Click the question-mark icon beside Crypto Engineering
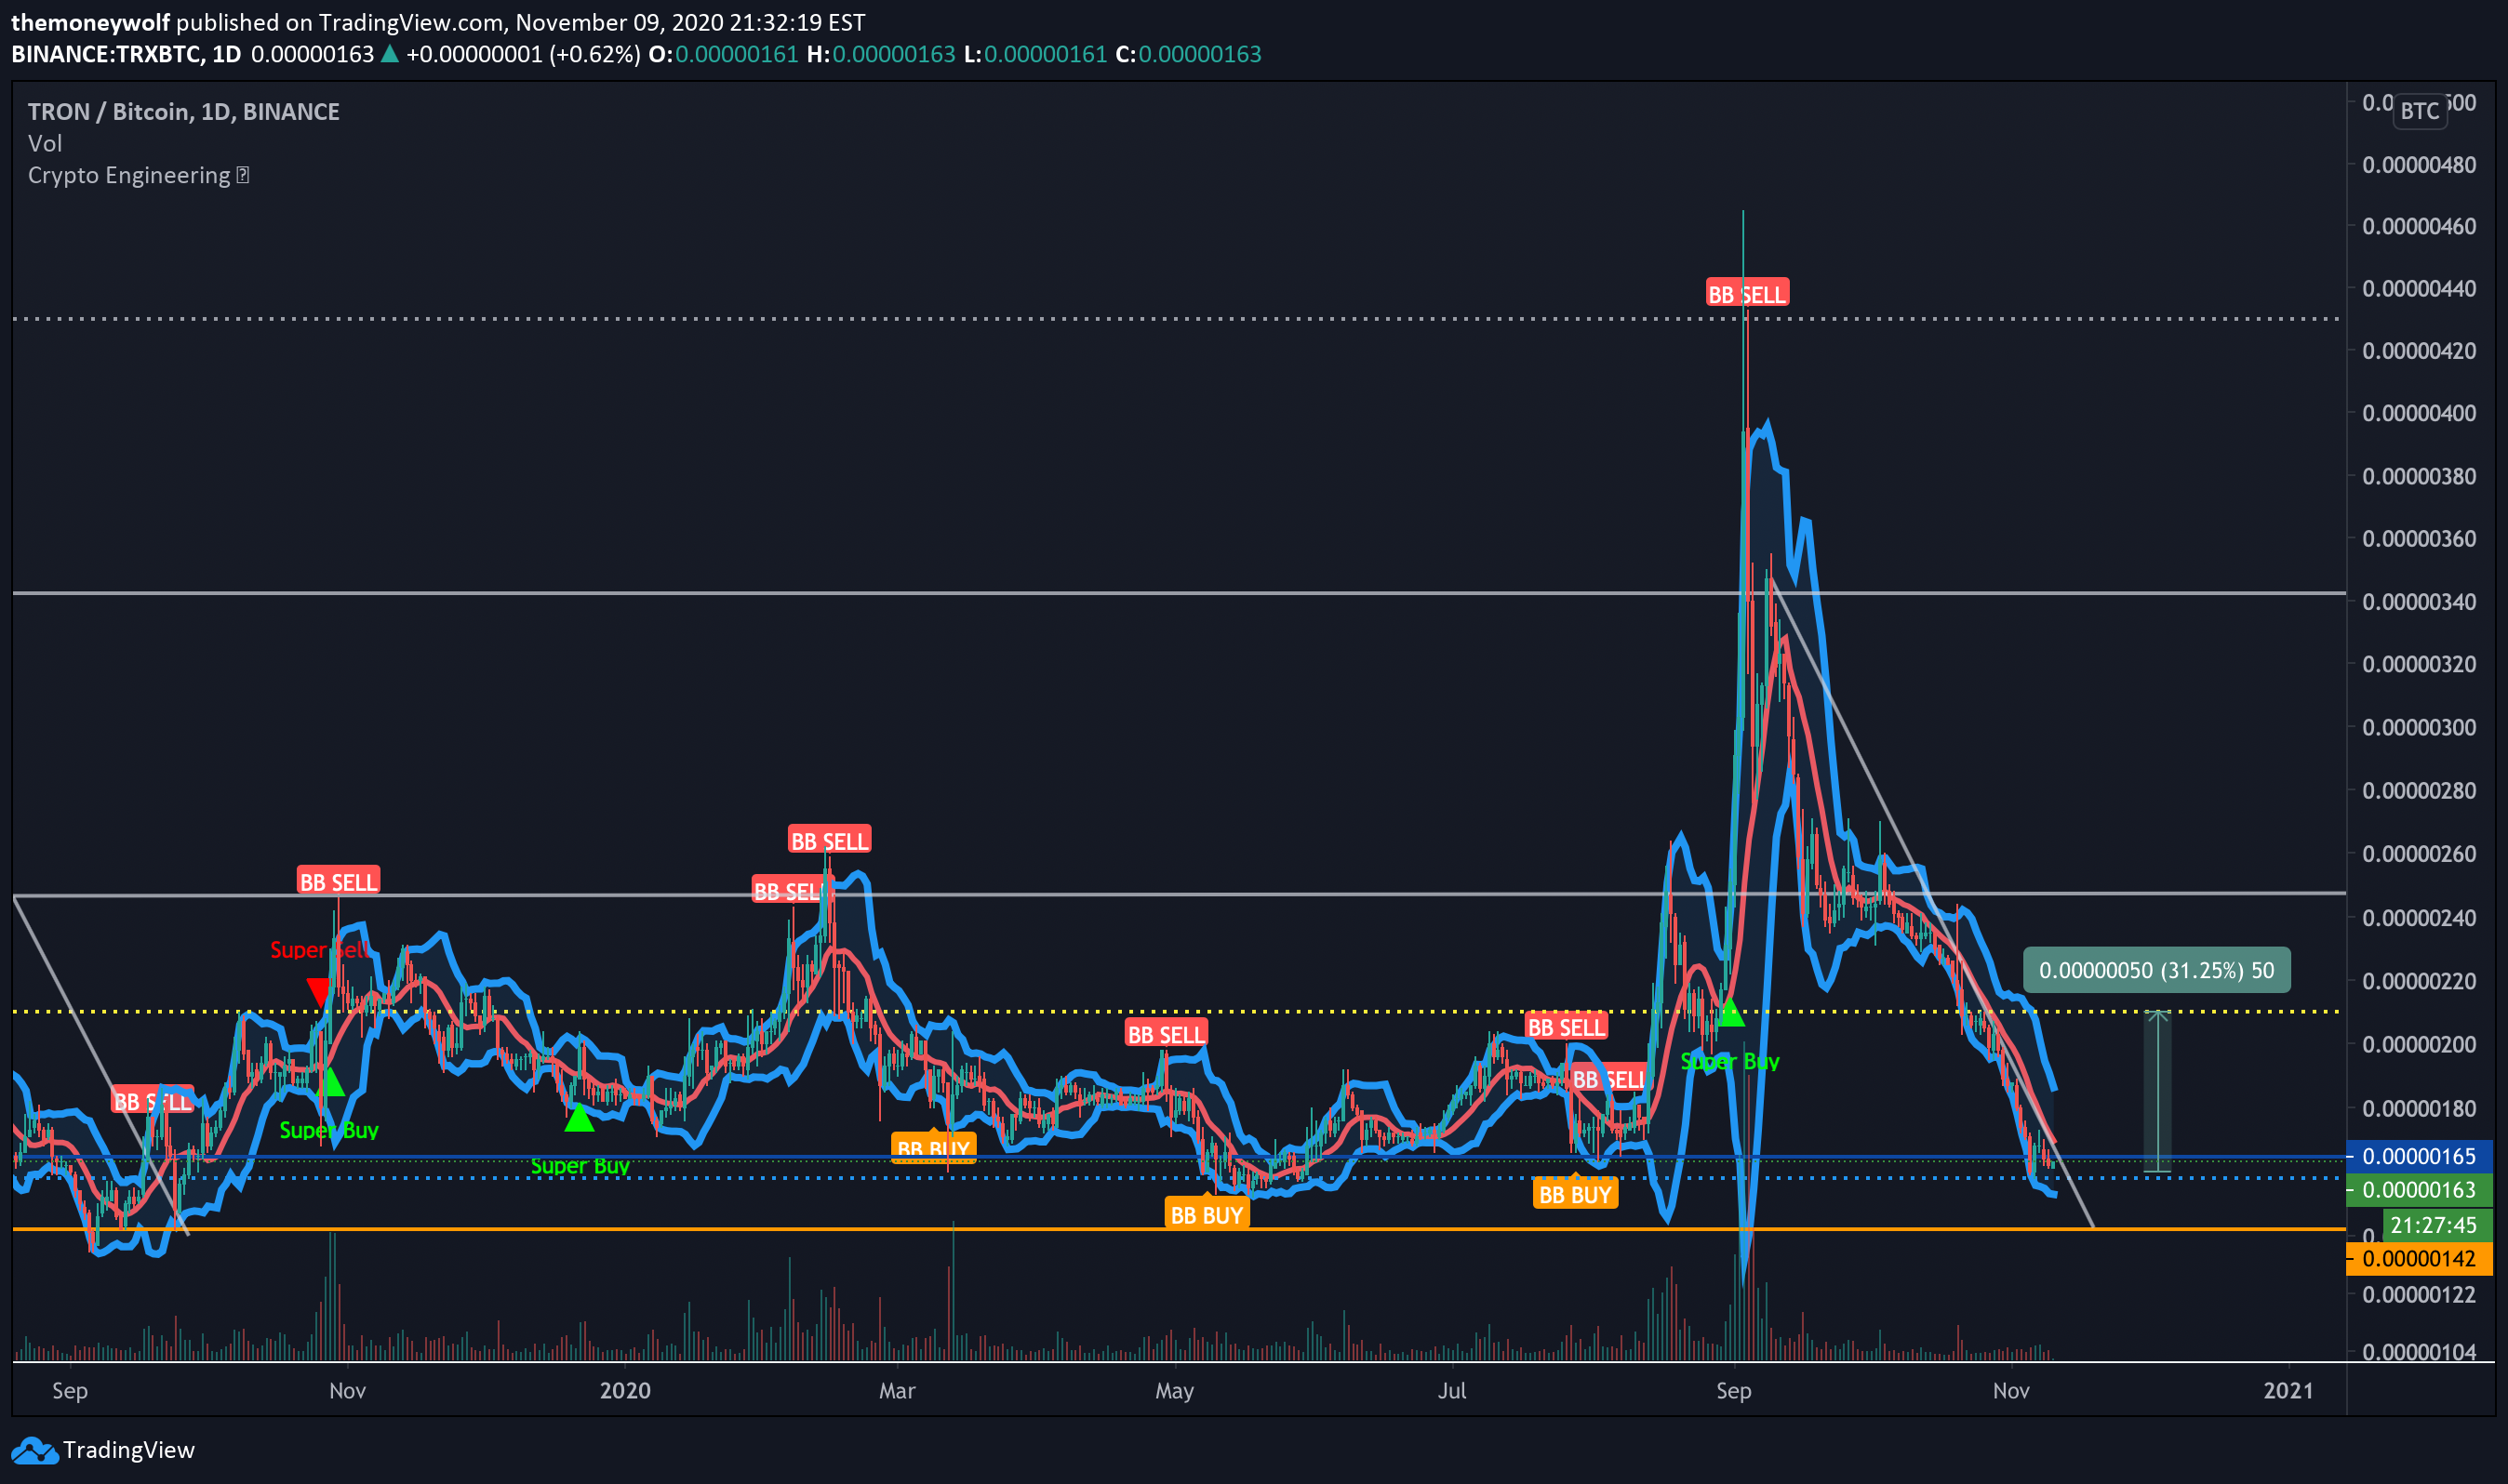 (243, 175)
